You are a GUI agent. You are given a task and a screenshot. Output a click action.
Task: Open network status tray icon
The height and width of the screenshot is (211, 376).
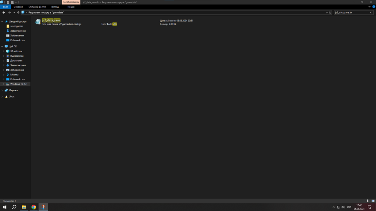[x=338, y=207]
